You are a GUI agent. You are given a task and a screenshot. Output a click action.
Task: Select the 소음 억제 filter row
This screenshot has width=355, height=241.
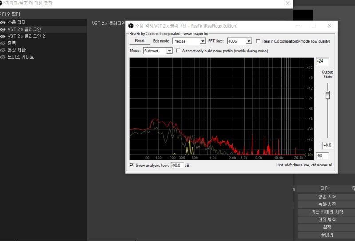tap(43, 23)
